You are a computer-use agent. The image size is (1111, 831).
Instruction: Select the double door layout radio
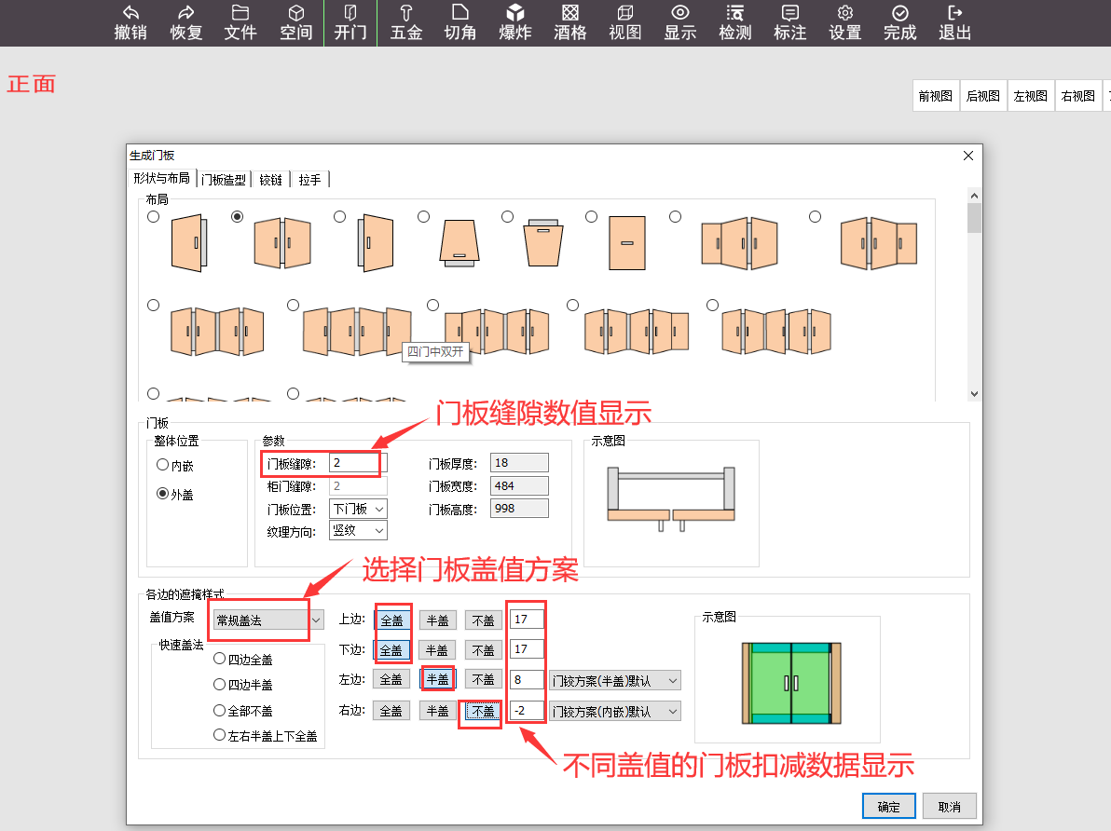point(238,217)
